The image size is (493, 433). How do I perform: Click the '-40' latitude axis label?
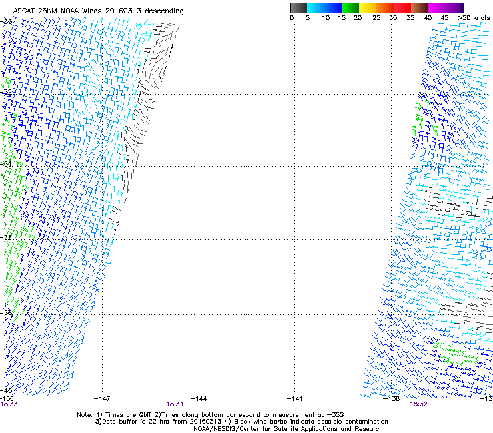(x=6, y=390)
